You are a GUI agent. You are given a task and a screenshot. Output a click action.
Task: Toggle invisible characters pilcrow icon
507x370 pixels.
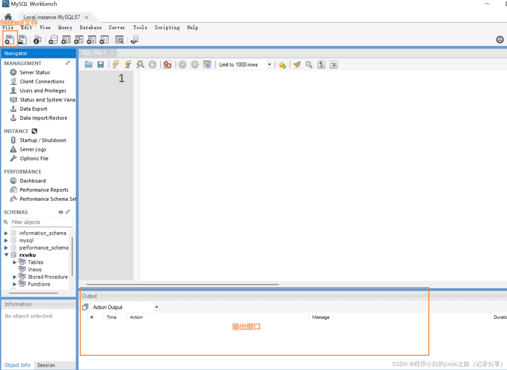[321, 64]
